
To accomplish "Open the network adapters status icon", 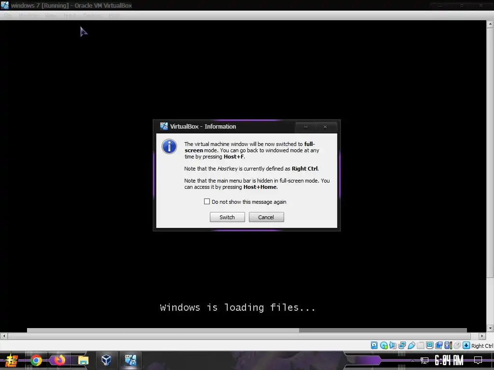I will pos(402,345).
